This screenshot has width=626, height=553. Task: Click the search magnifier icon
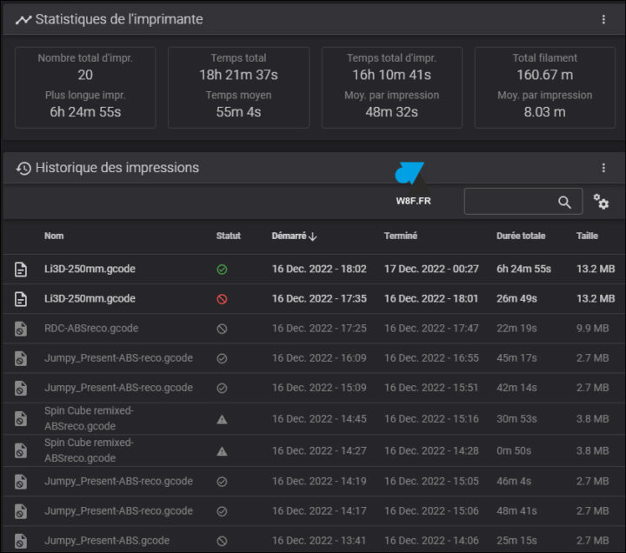564,202
